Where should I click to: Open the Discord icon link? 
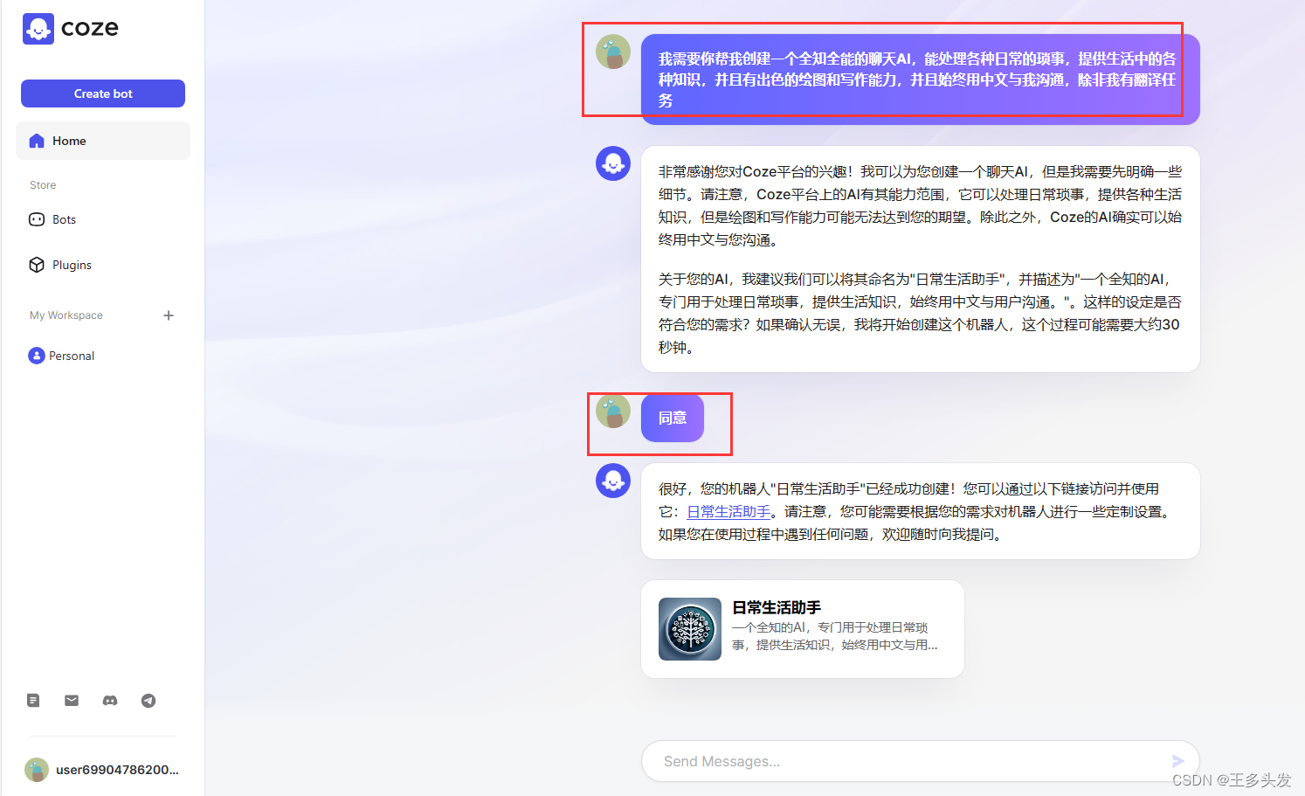point(110,700)
